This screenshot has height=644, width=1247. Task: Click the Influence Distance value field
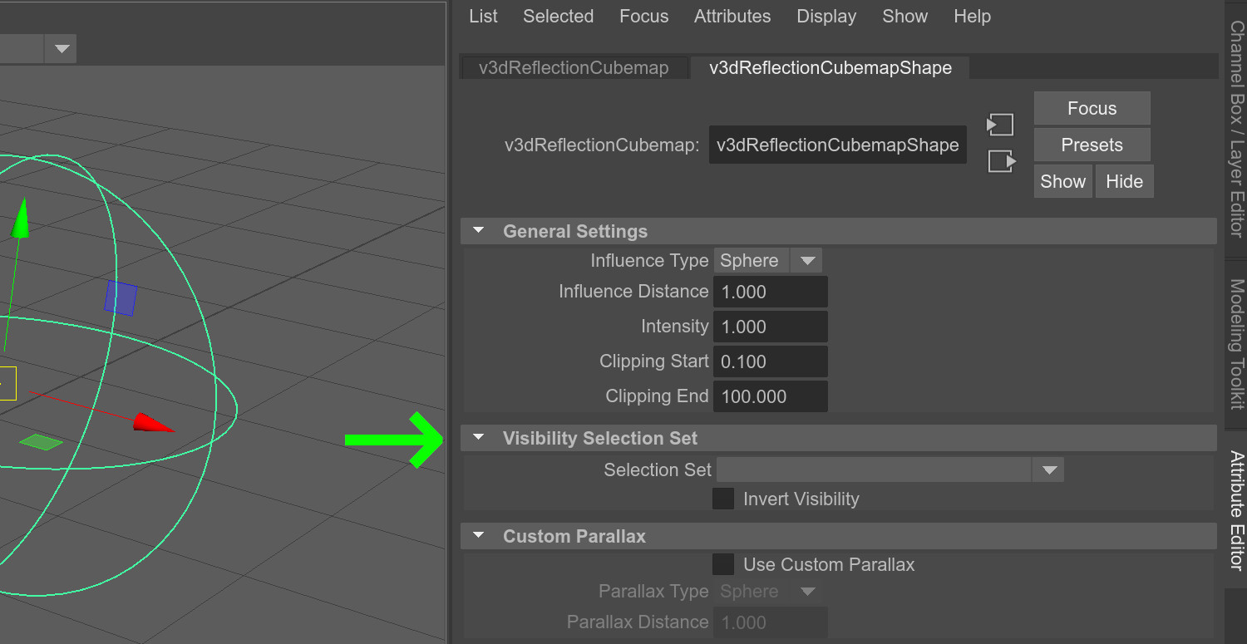point(771,292)
